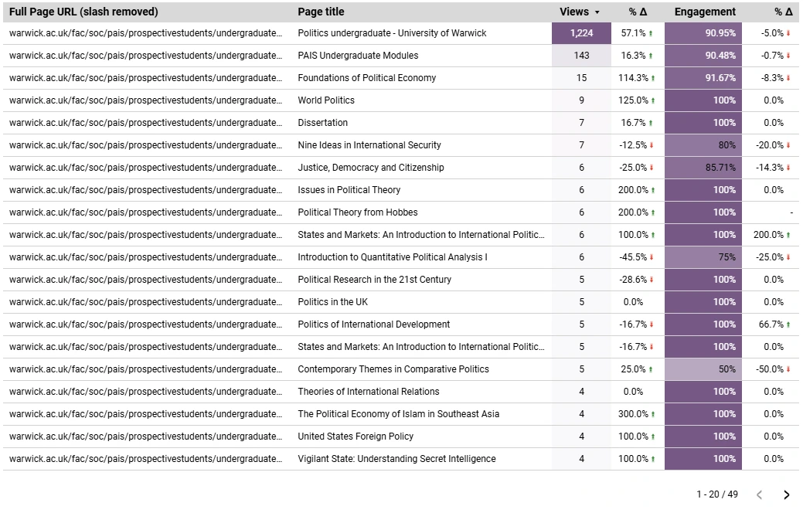Screen dimensions: 803x513
Task: Click the red down arrow beside -5.0%
Action: pyautogui.click(x=789, y=33)
